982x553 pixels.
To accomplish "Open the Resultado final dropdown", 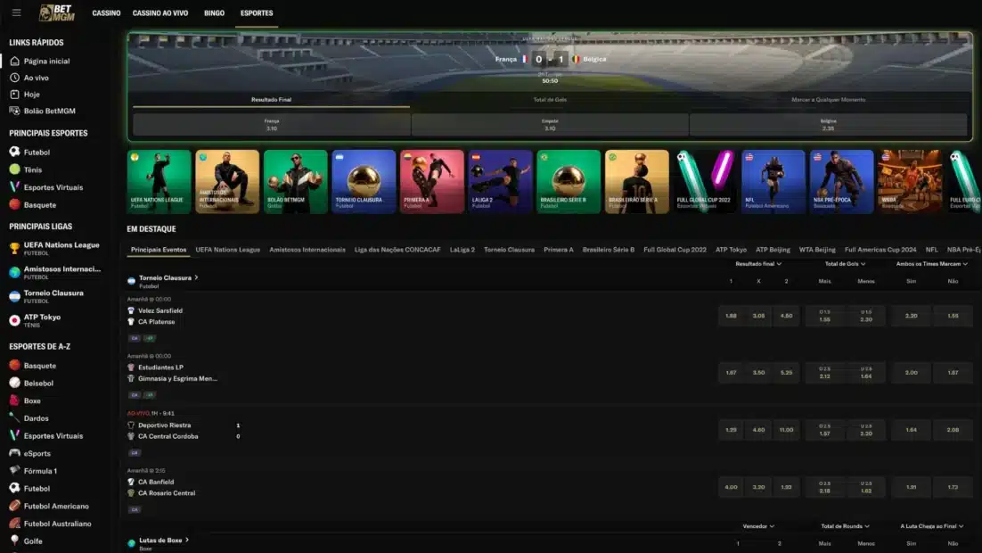I will pos(757,264).
